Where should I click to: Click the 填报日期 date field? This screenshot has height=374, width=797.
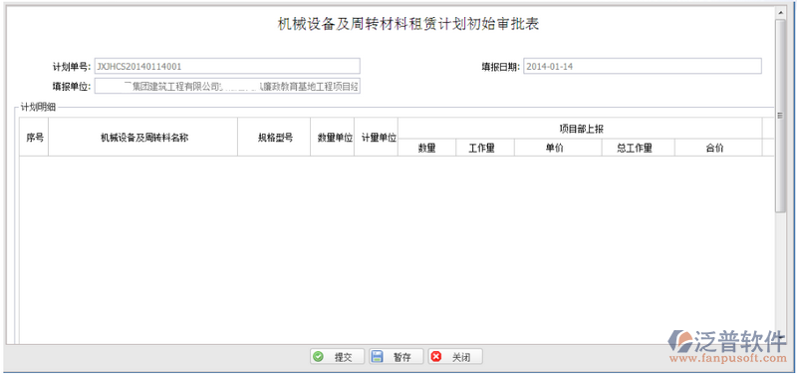(x=643, y=66)
